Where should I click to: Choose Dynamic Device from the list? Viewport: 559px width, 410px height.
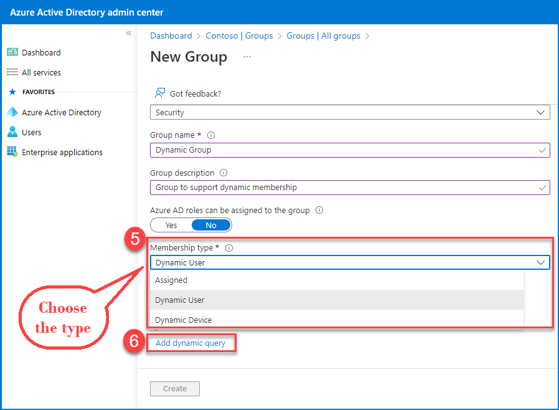coord(183,320)
